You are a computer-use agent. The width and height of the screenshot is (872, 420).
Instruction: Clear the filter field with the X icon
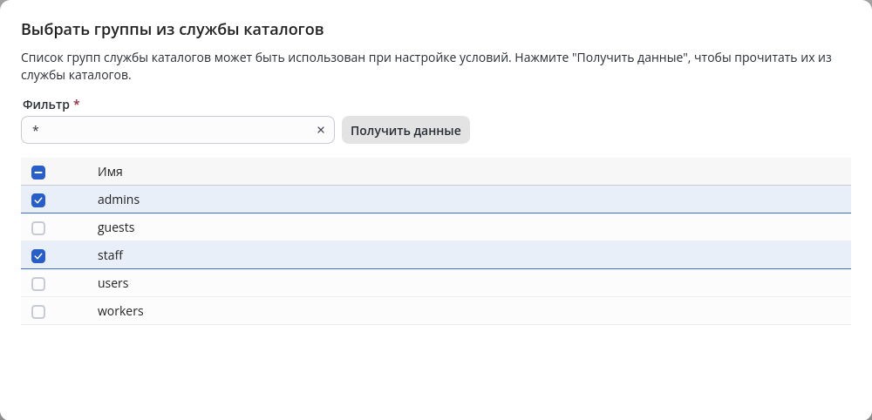(321, 130)
